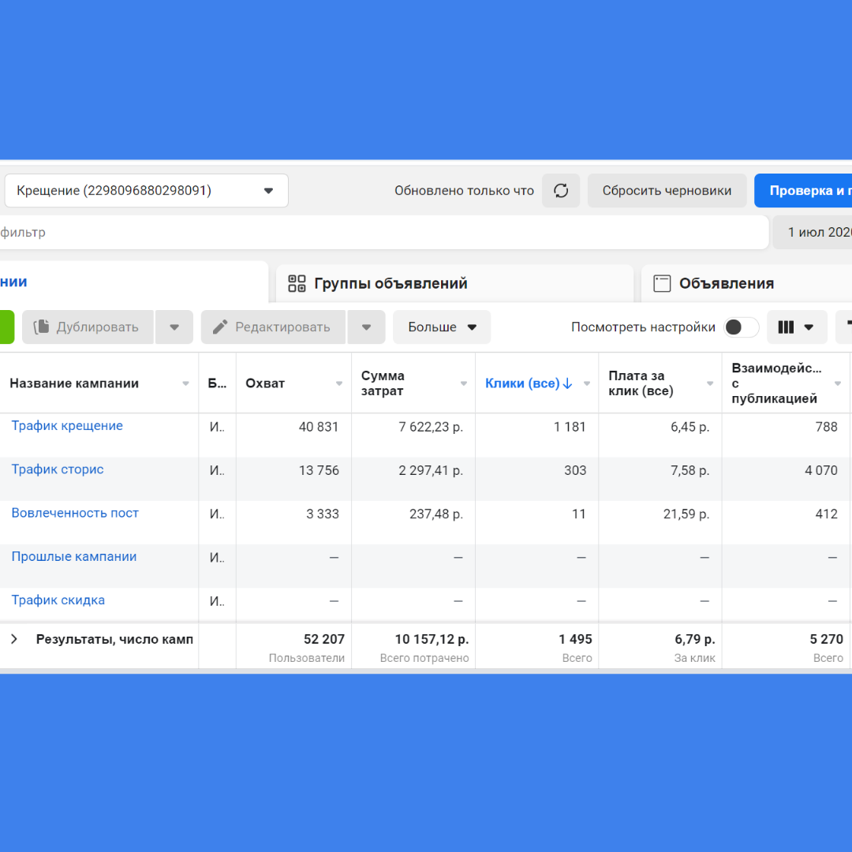Click the Сбросить черновики button

coord(667,191)
